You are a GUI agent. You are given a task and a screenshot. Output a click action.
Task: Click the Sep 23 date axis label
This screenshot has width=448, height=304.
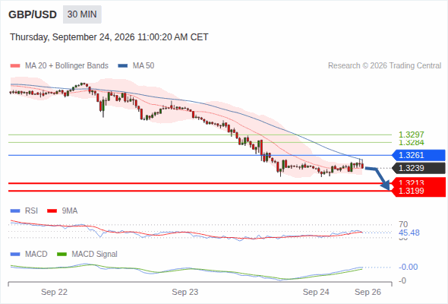point(185,292)
